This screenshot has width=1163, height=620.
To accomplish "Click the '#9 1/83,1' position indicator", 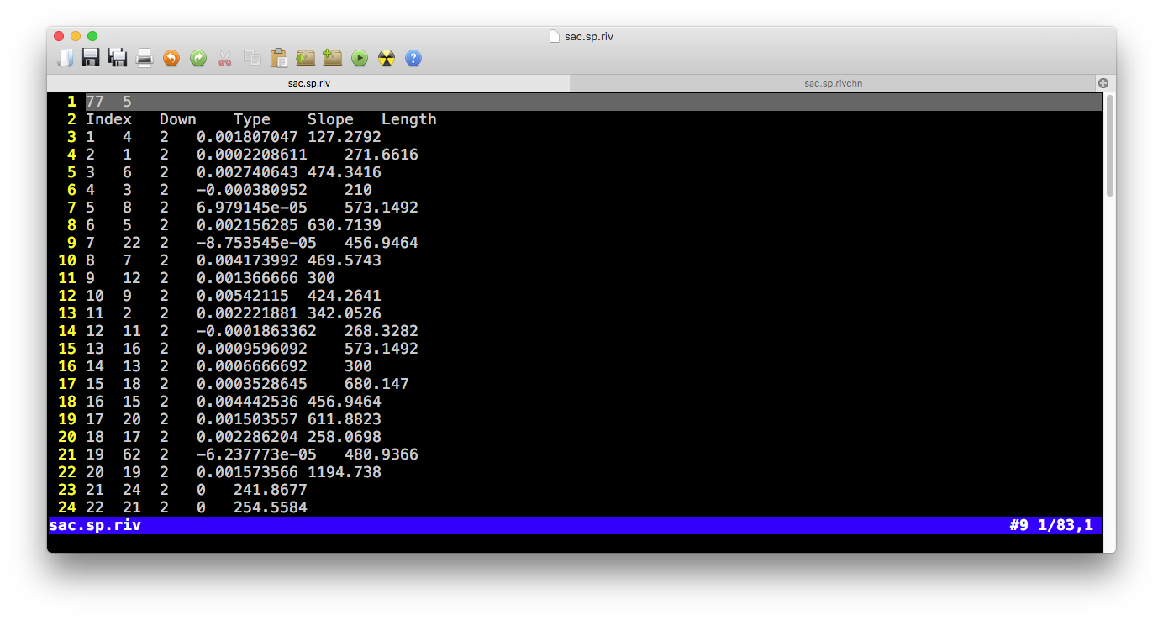I will tap(1051, 526).
